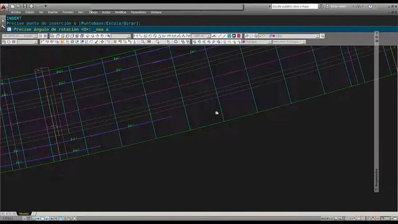Viewport: 398px width, 224px height.
Task: Click the layer previous icon right of layer dropdown
Action: coord(322,36)
